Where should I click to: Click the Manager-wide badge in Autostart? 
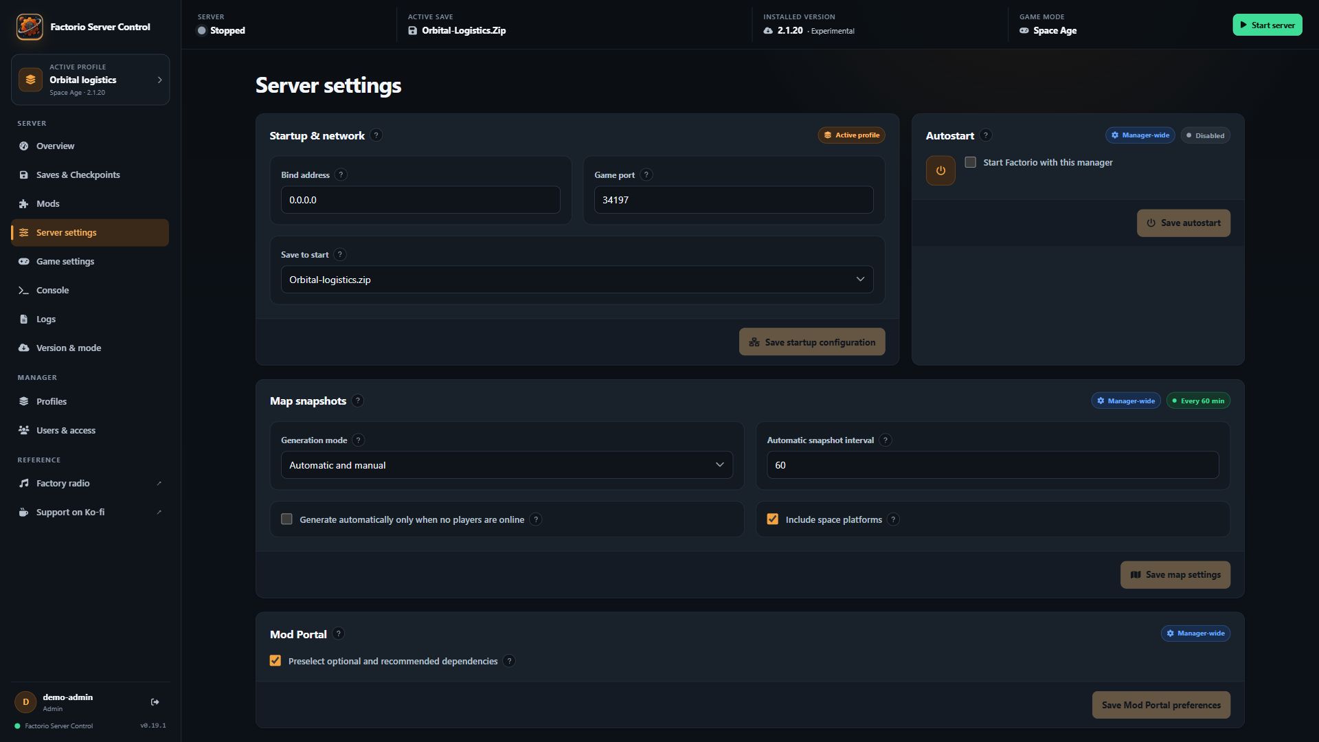(1140, 135)
